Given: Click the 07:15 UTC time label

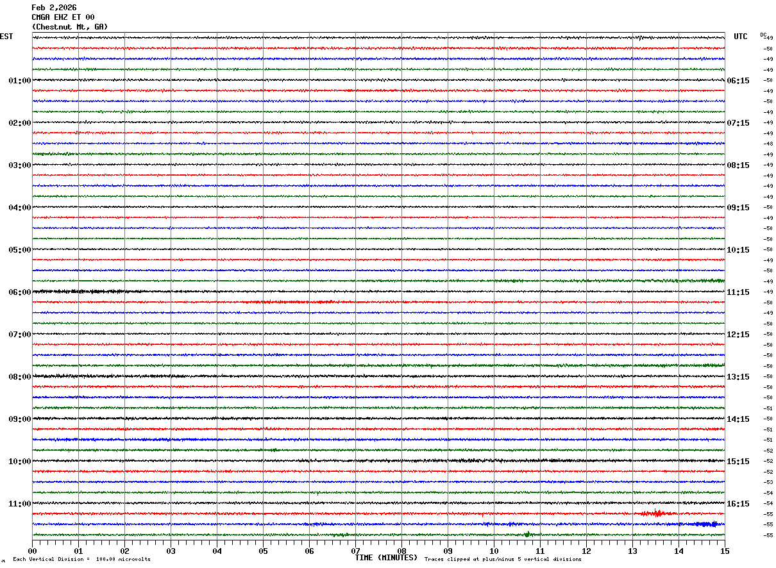Looking at the screenshot, I should click(x=738, y=123).
